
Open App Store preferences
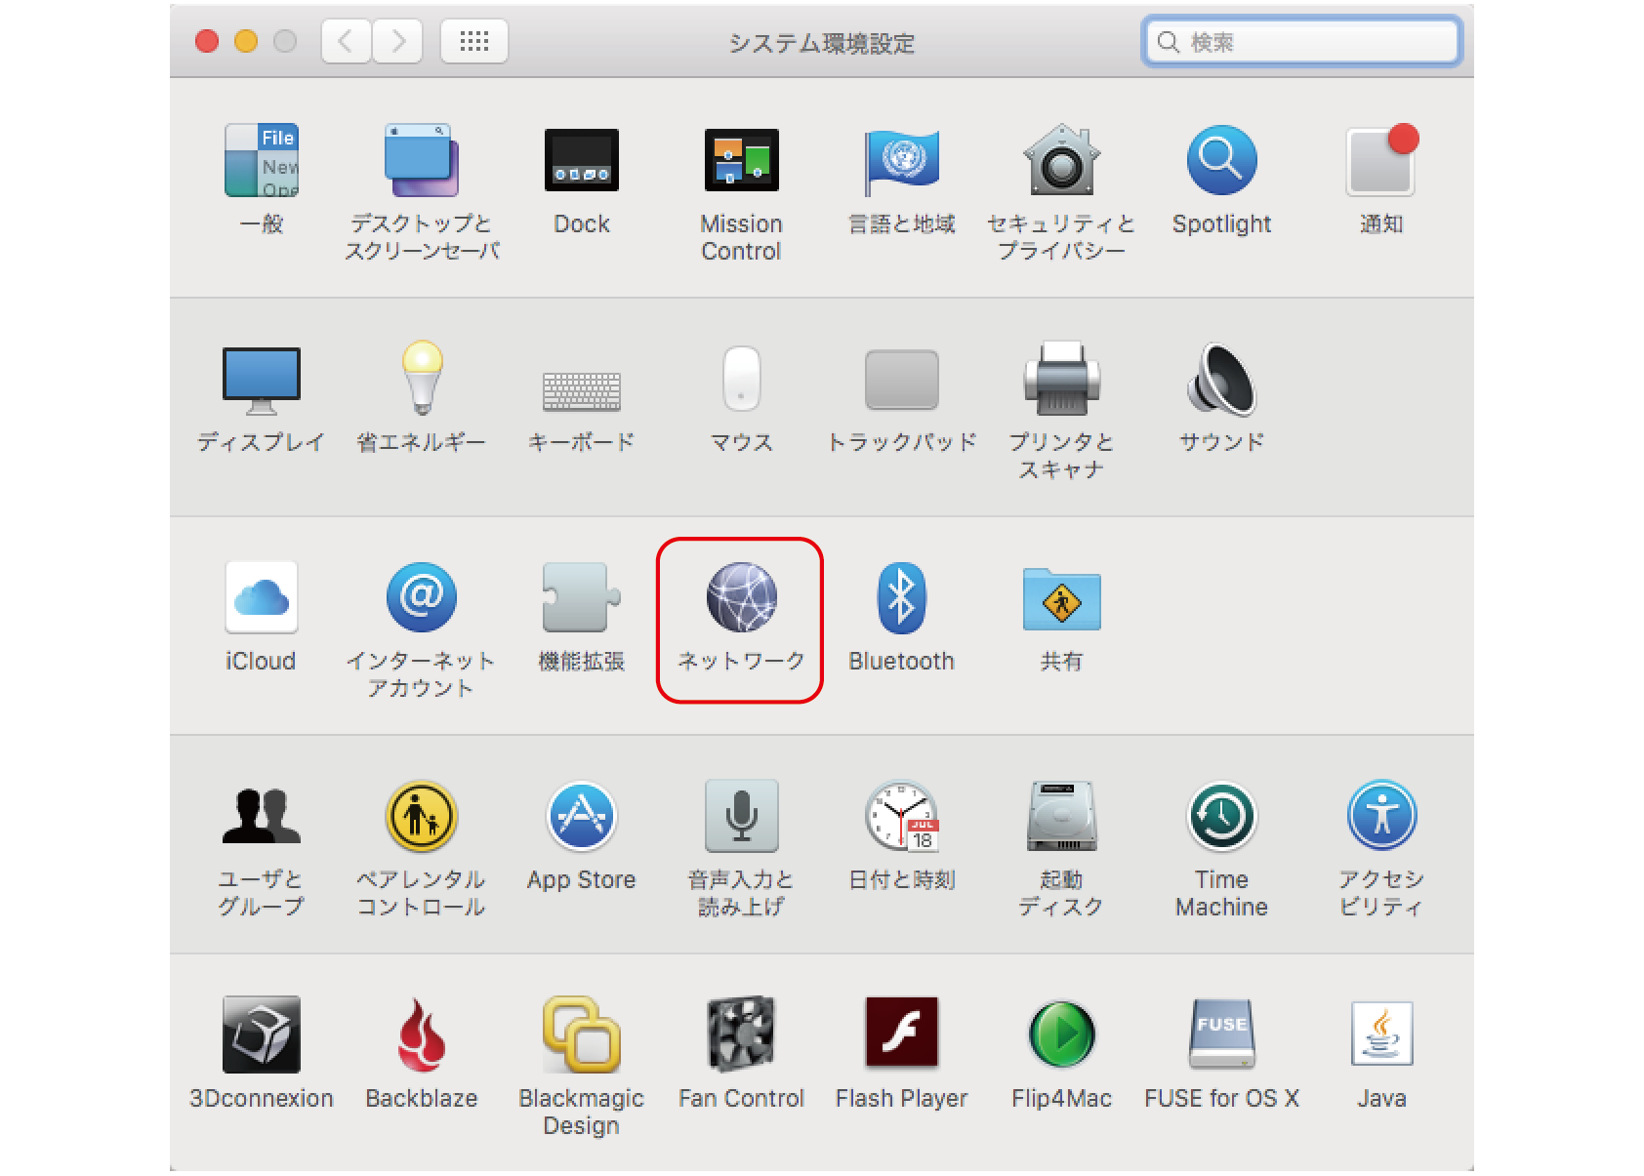coord(581,817)
